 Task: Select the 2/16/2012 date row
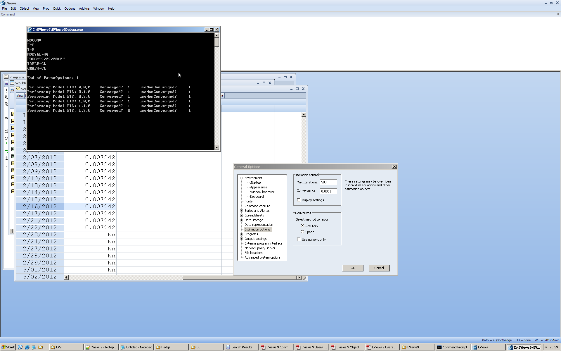(40, 207)
